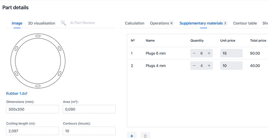Viewport: 268px width, 138px height.
Task: Click the Cutting length field
Action: [x=32, y=131]
